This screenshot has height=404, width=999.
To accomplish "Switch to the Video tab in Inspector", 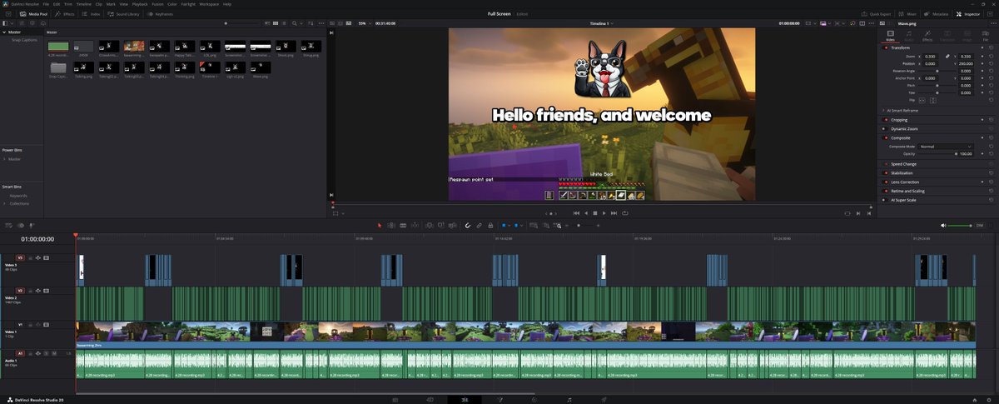I will [x=890, y=36].
